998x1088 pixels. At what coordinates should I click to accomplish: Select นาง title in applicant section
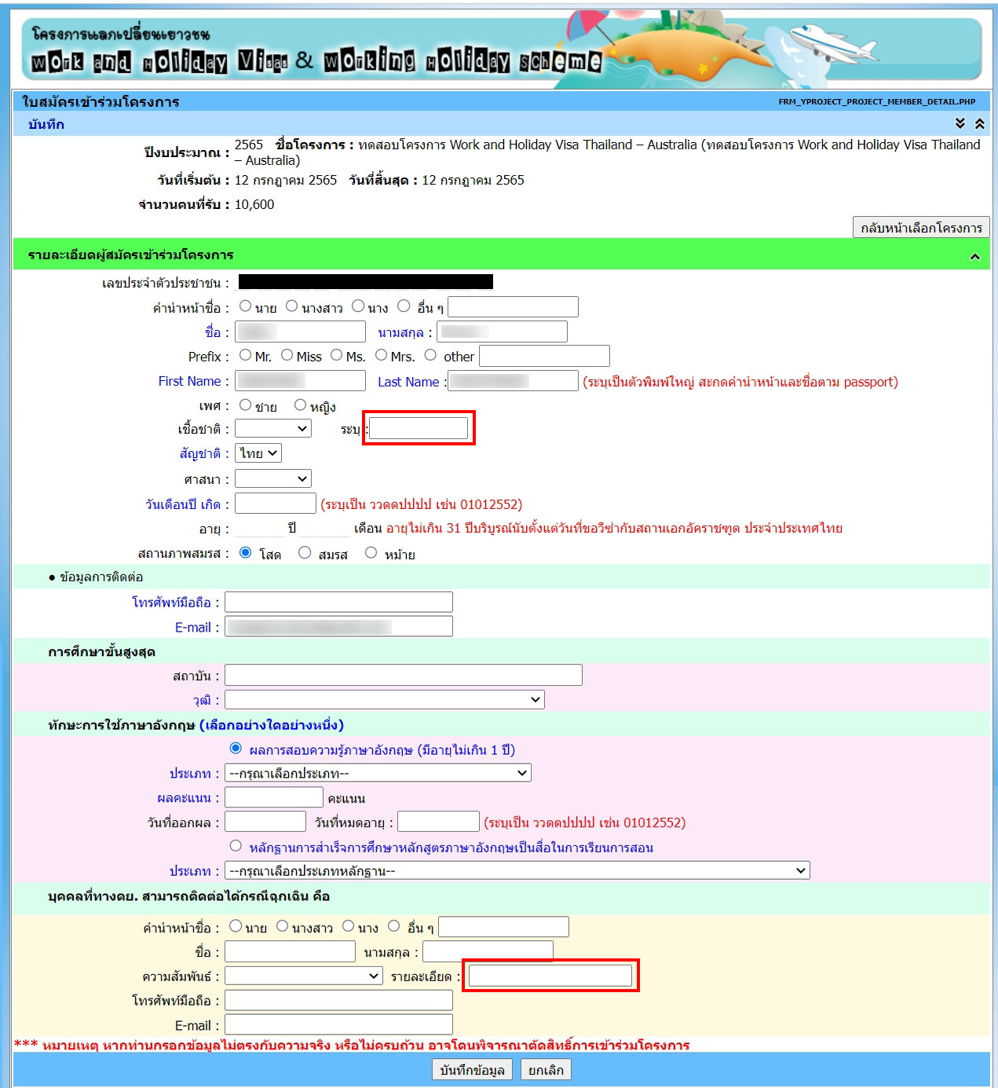358,306
